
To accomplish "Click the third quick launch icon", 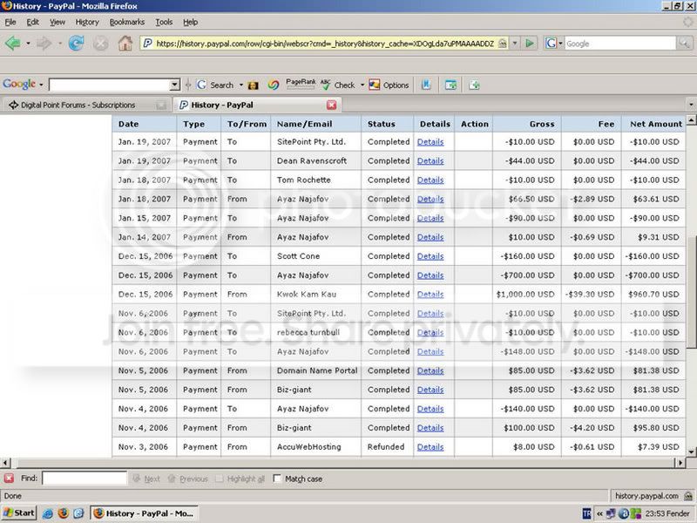I will 78,513.
